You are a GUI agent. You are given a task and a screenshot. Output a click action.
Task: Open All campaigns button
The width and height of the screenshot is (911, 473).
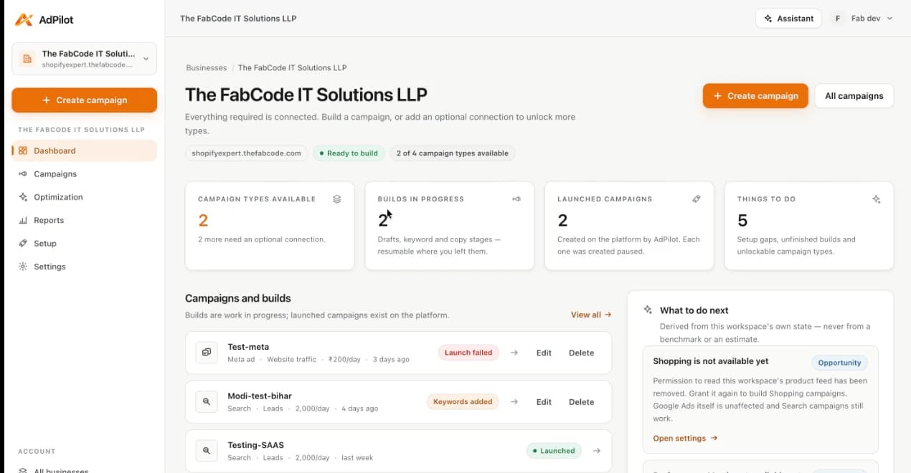tap(854, 96)
